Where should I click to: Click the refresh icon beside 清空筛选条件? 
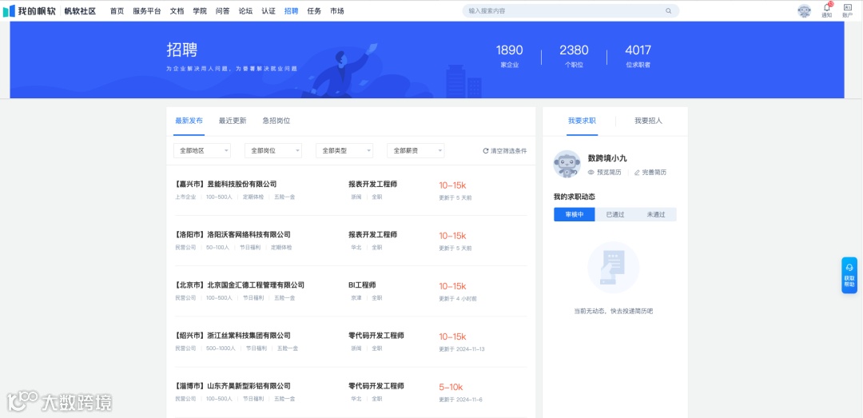click(x=486, y=151)
